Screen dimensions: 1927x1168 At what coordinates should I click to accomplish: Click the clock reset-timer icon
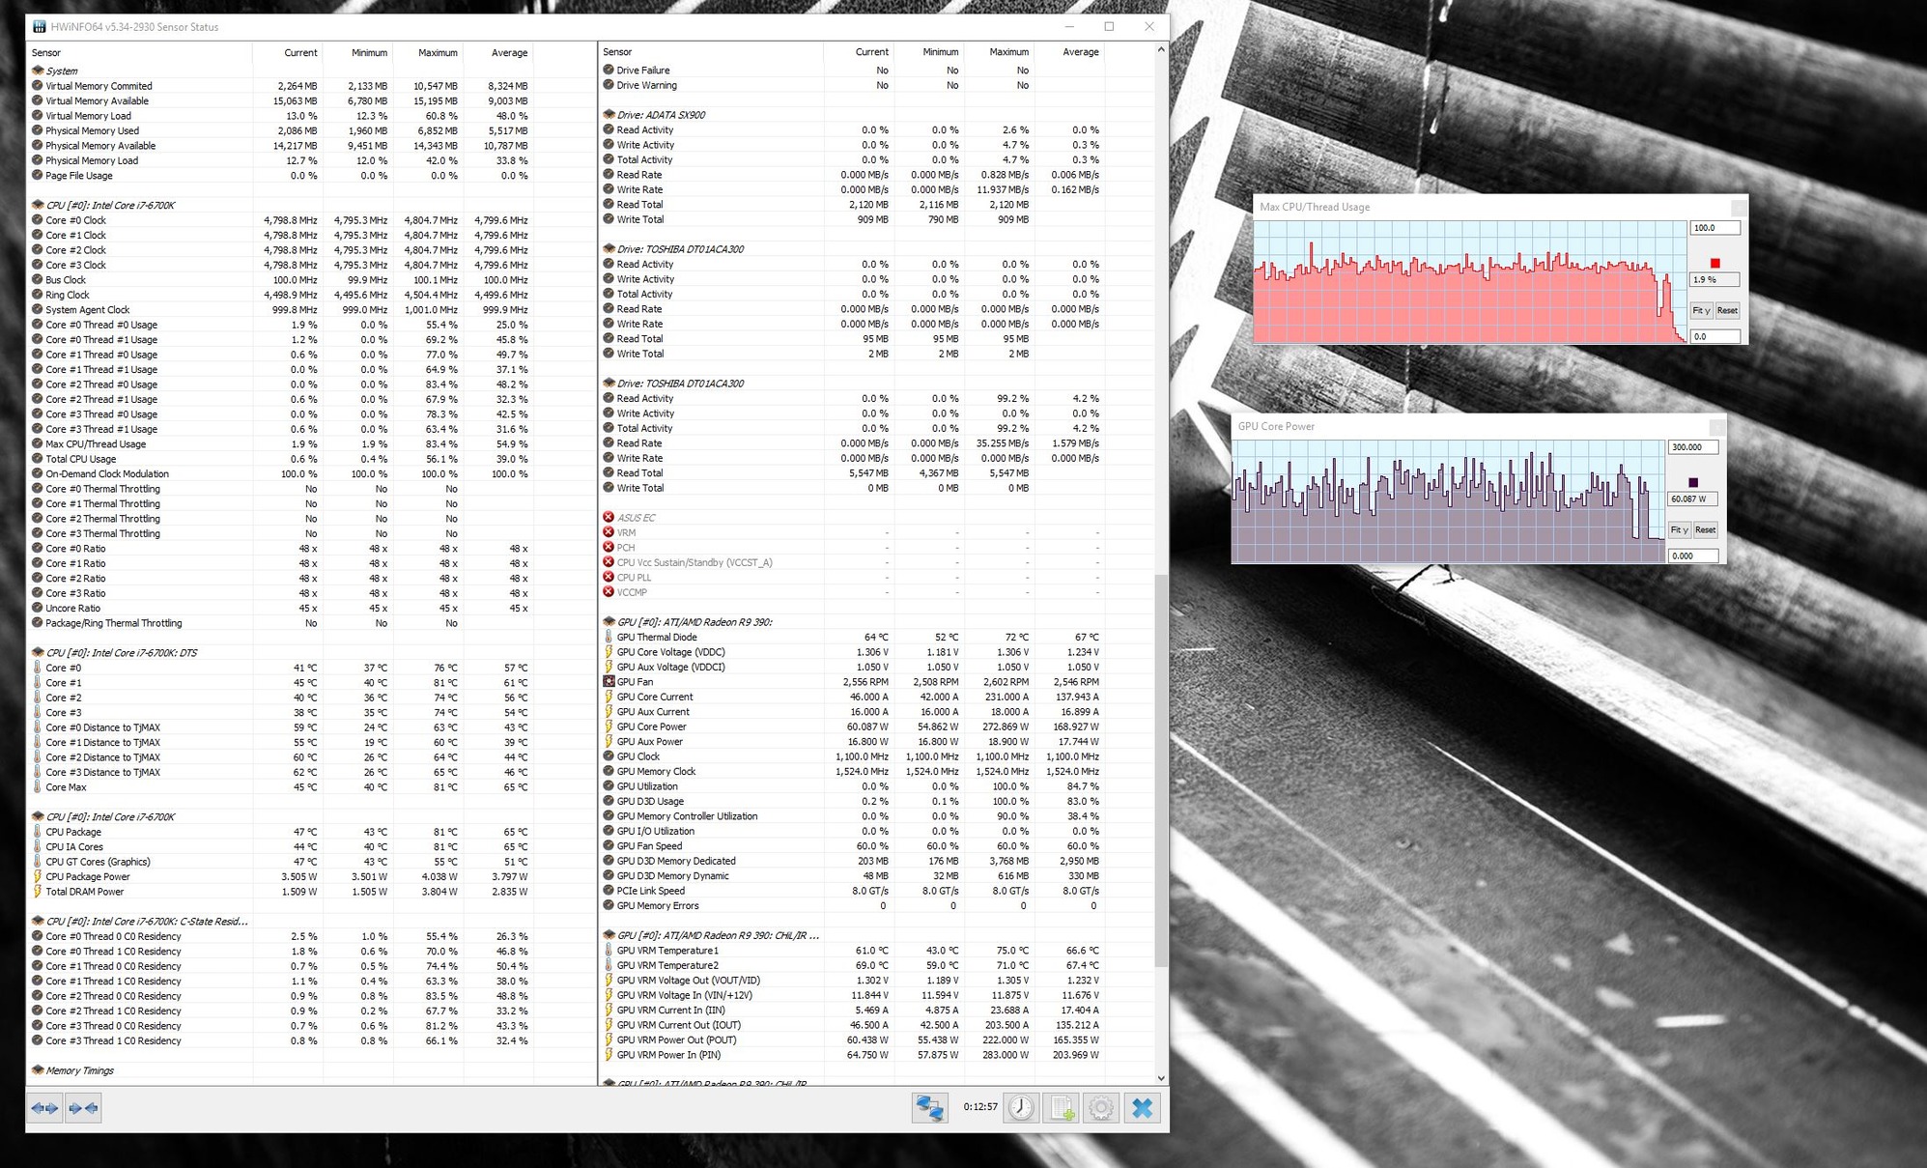[x=1022, y=1107]
